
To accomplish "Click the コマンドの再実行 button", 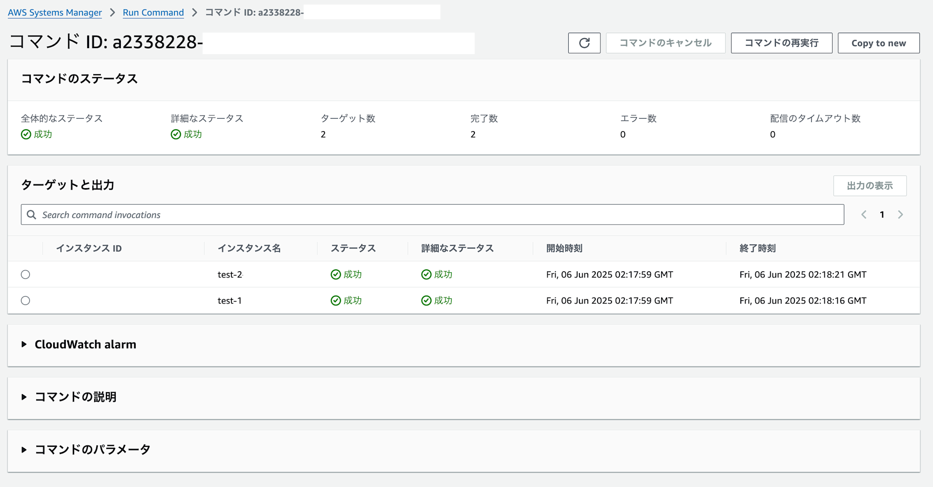I will (x=781, y=43).
